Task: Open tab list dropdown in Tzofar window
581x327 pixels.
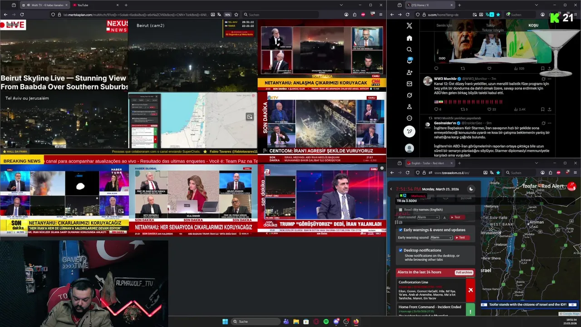Action: pos(536,163)
